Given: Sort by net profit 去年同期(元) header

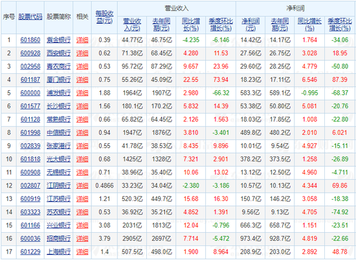Looking at the screenshot, I should coord(280,25).
